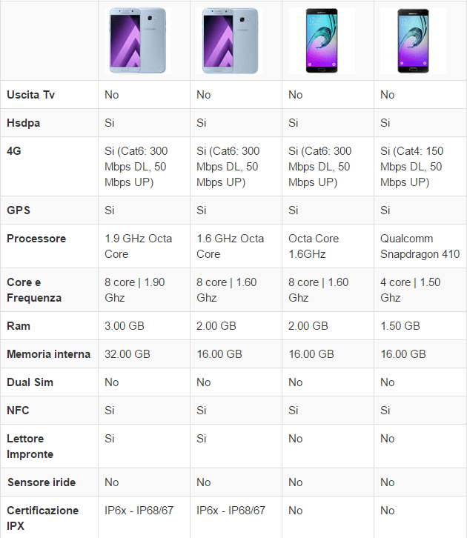Click the 4 core | 1.50 Ghz cell
Image resolution: width=467 pixels, height=538 pixels.
click(x=411, y=290)
